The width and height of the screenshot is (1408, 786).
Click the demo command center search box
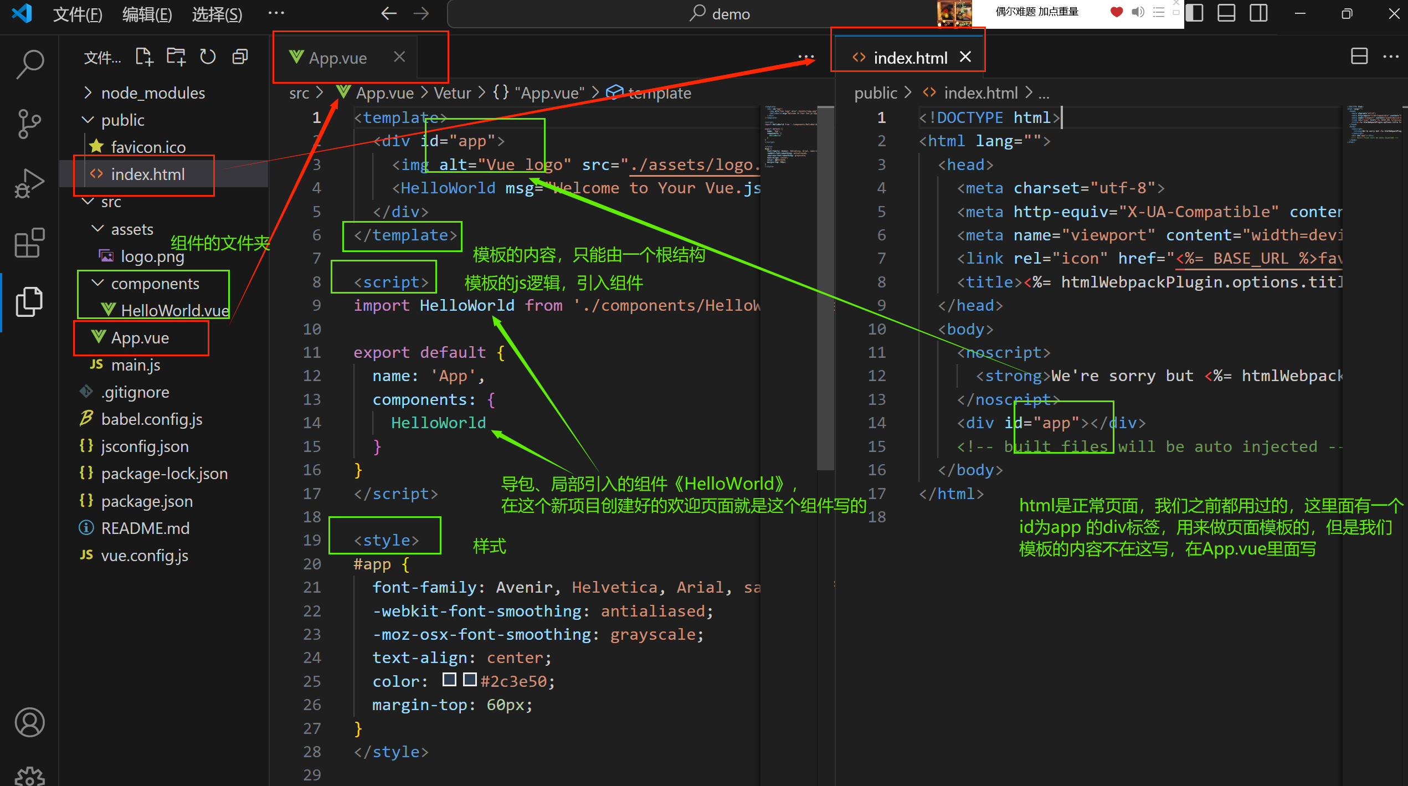pyautogui.click(x=720, y=14)
